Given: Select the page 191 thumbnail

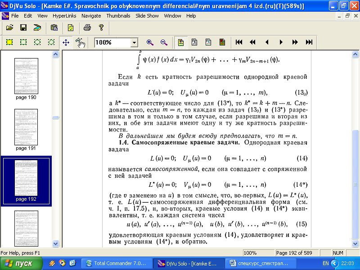Looking at the screenshot, I should (x=26, y=127).
